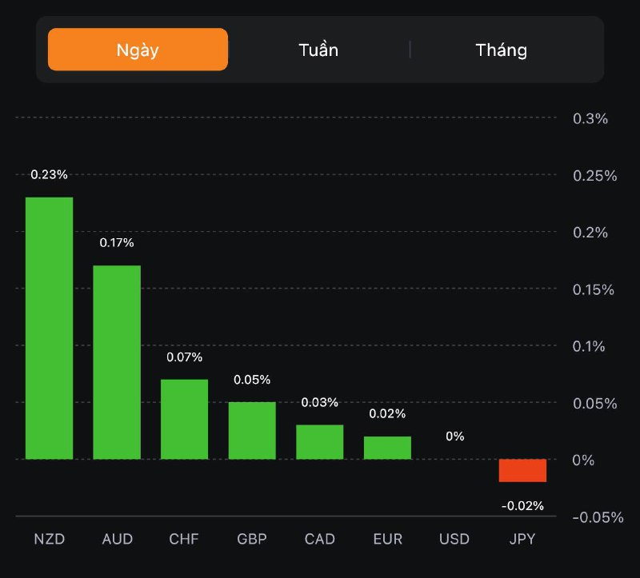Viewport: 640px width, 578px height.
Task: Open the Tháng tab
Action: tap(502, 50)
